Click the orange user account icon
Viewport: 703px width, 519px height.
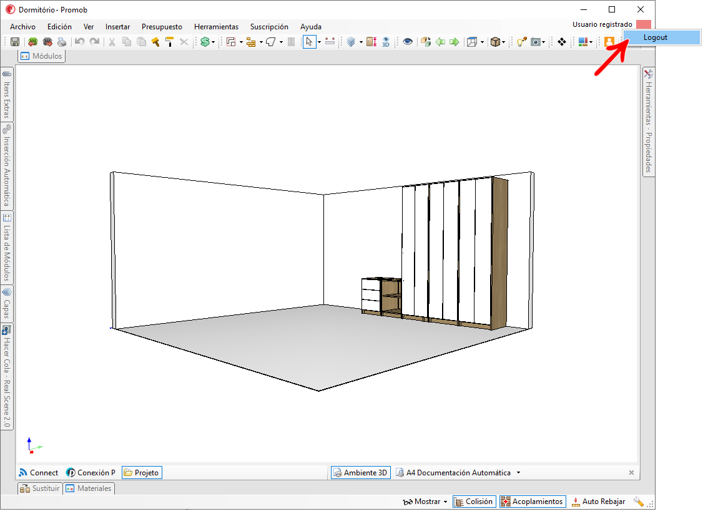[x=609, y=42]
